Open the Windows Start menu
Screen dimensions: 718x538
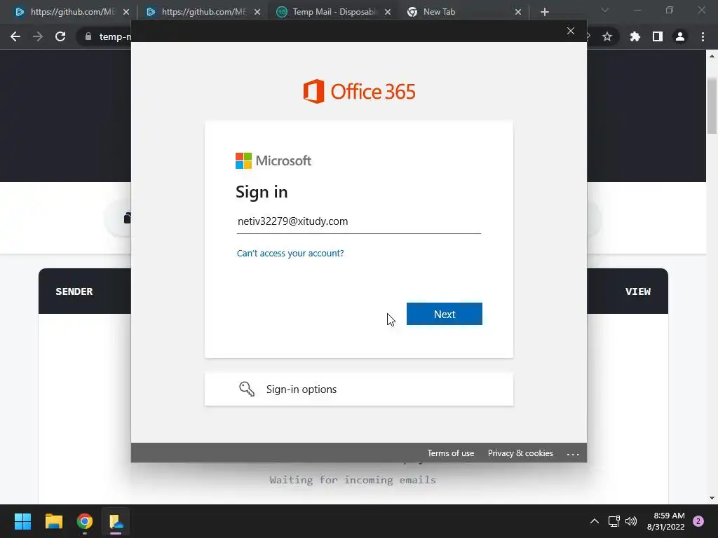pos(22,521)
